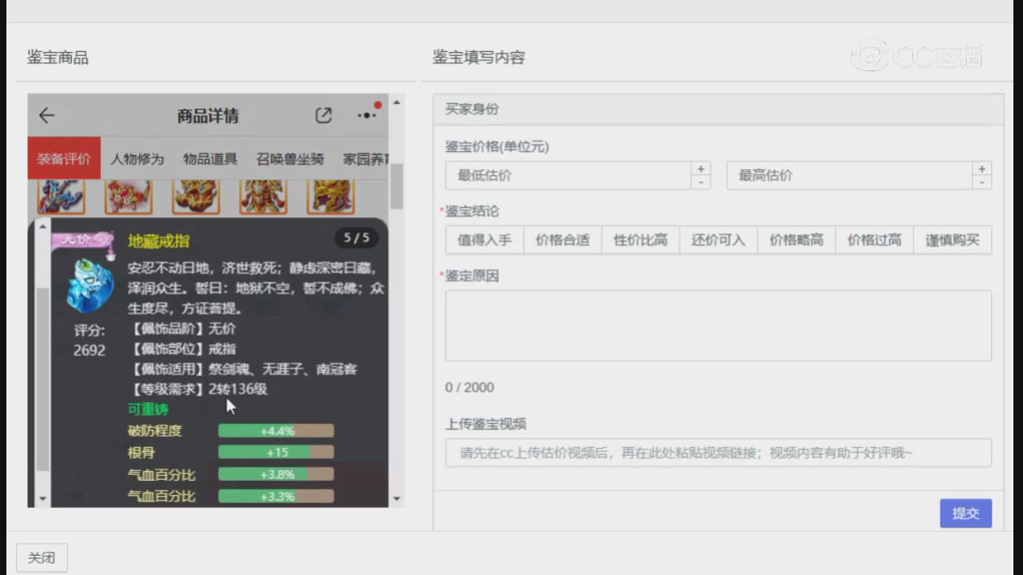Image resolution: width=1023 pixels, height=575 pixels.
Task: Select conclusion 还价可入
Action: pos(718,240)
